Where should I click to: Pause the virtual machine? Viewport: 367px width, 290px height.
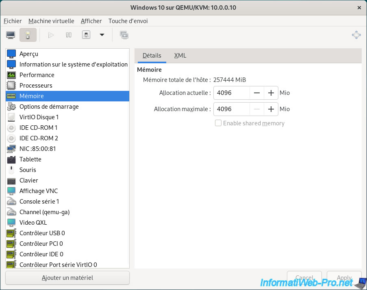click(x=69, y=35)
